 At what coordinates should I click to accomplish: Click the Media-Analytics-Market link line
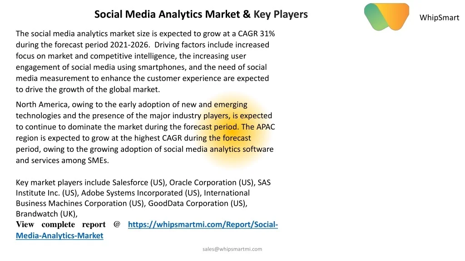point(59,236)
